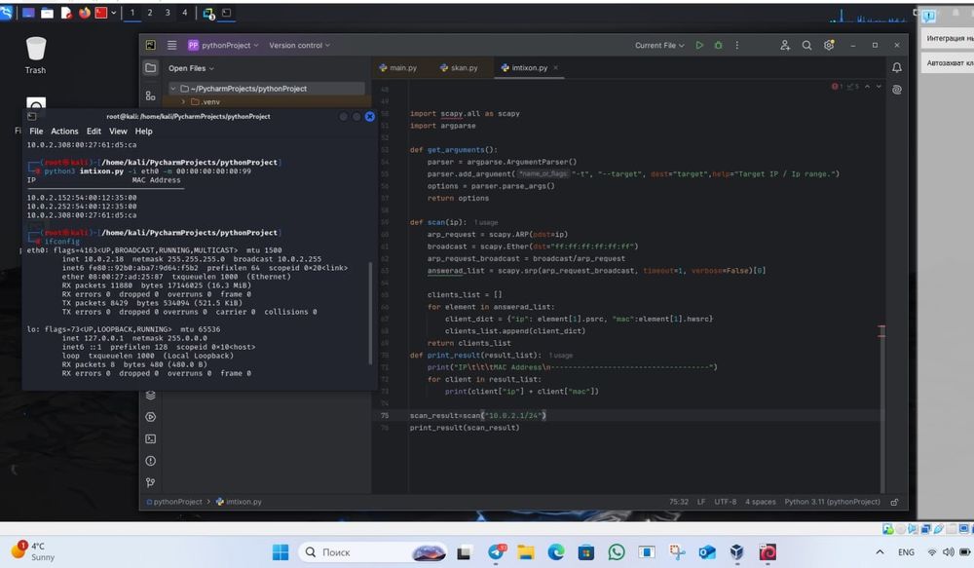Open Search Everywhere magnifier in PyCharm
This screenshot has height=568, width=974.
click(x=806, y=45)
